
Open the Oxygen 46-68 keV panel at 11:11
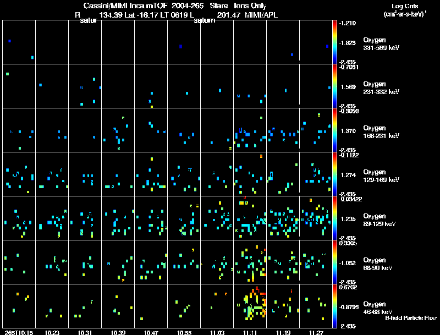[250, 306]
